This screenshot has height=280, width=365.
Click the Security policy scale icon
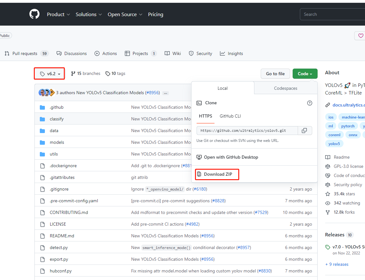tap(328, 185)
